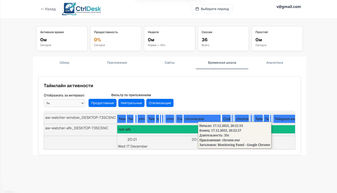Click the CtrlDesk logo
This screenshot has height=193, width=337.
tap(82, 9)
